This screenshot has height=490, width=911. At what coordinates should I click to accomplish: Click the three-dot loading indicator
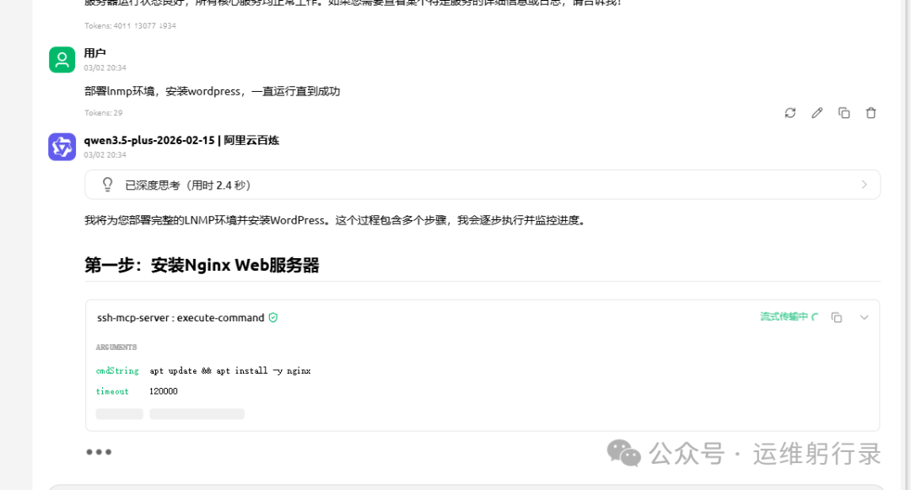tap(99, 452)
